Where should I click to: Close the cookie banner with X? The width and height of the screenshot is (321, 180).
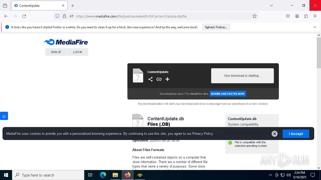click(x=275, y=134)
